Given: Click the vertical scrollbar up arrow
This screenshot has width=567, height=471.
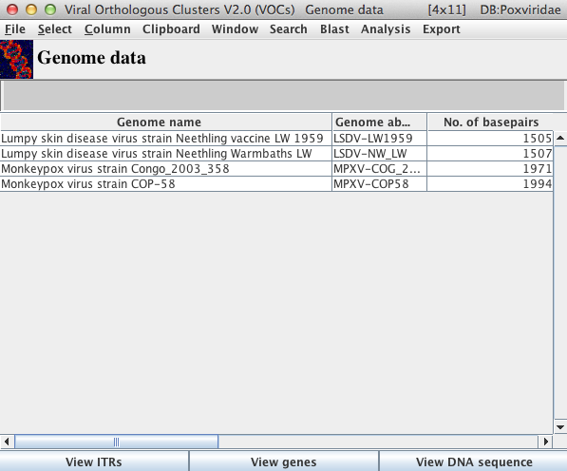Looking at the screenshot, I should pyautogui.click(x=560, y=138).
